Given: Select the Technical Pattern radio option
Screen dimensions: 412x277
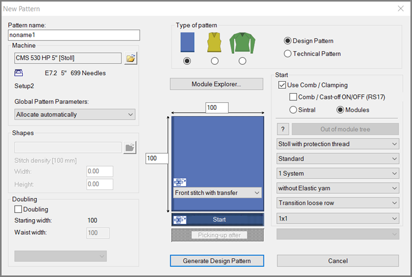Looking at the screenshot, I should (288, 54).
